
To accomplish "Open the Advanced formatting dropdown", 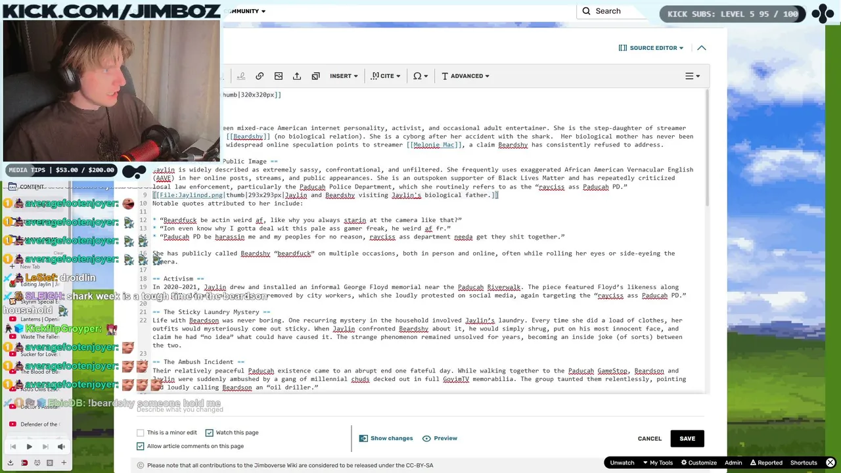I will click(x=465, y=76).
